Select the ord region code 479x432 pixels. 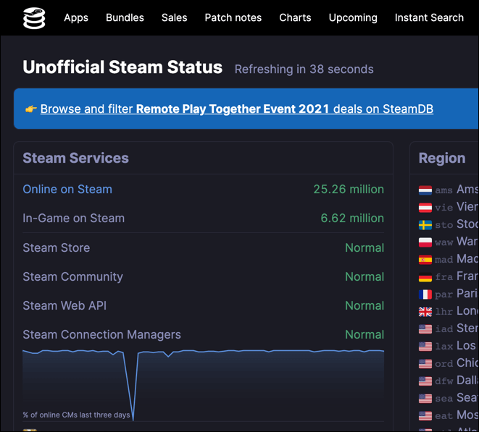[x=444, y=364]
